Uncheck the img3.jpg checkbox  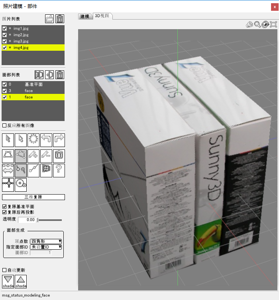click(4, 41)
